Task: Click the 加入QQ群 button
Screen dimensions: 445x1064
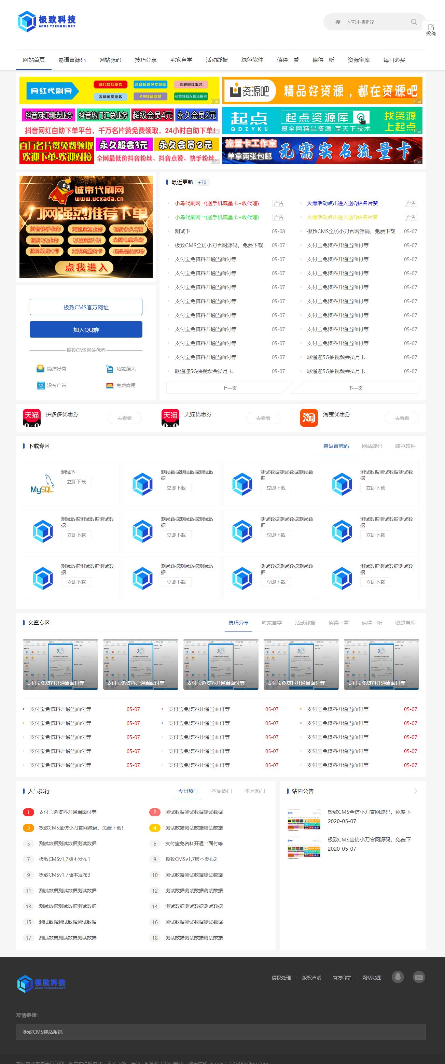Action: [86, 330]
